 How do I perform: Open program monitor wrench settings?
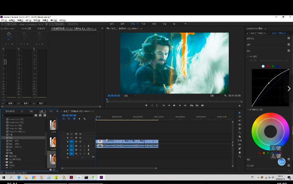click(226, 96)
